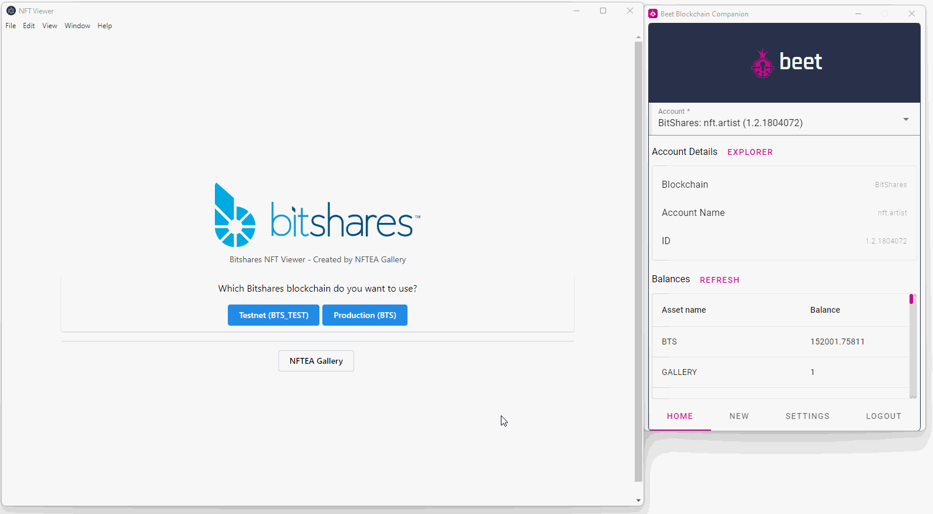Close the Beet Blockchain Companion window
This screenshot has height=514, width=933.
click(912, 13)
